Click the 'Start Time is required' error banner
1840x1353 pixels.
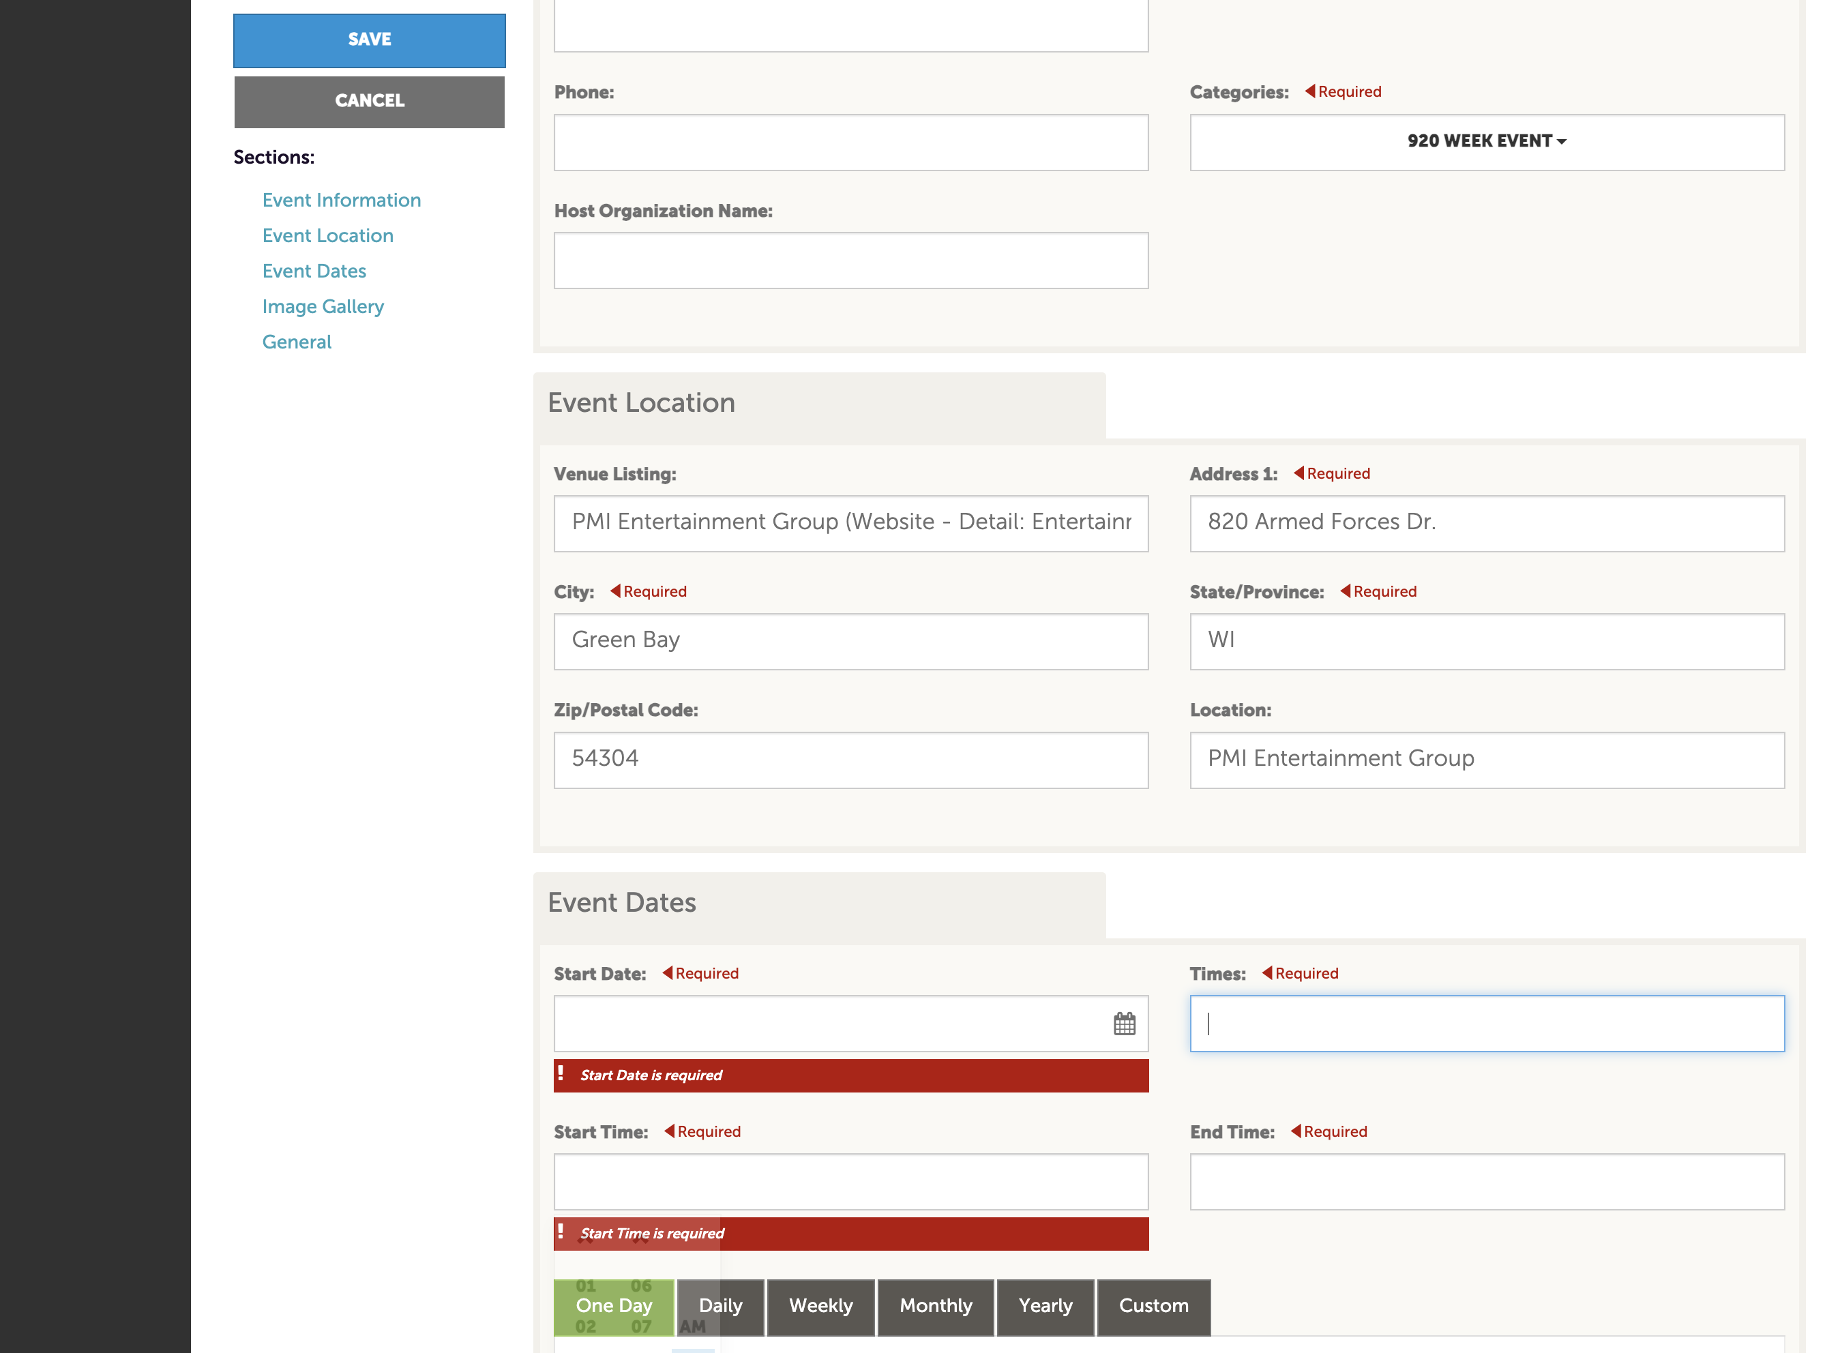pos(851,1234)
